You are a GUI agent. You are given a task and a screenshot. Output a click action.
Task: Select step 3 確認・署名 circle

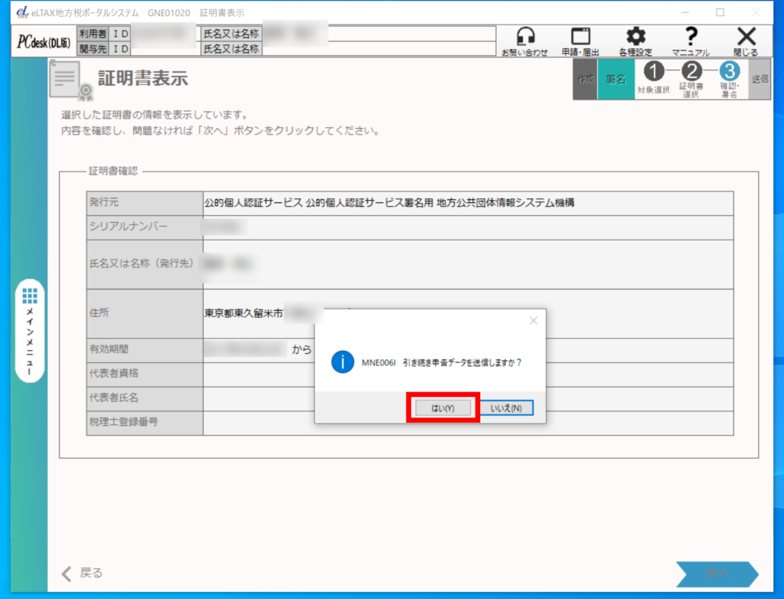pos(729,72)
